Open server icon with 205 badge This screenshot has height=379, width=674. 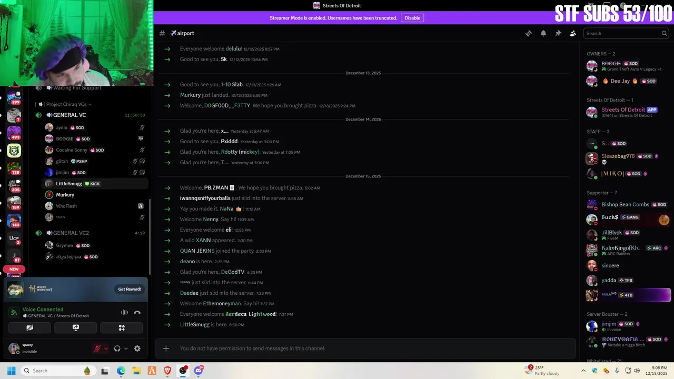(14, 185)
